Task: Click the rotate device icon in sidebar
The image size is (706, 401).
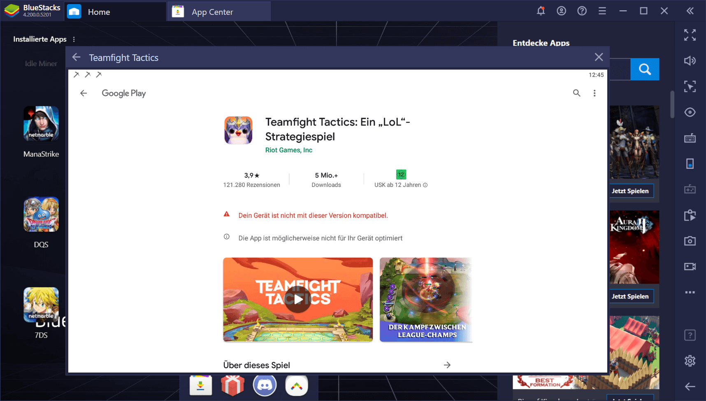Action: point(690,163)
